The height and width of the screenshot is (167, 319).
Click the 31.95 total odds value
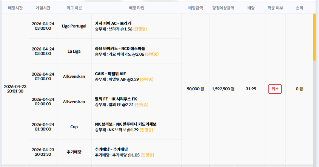(251, 89)
